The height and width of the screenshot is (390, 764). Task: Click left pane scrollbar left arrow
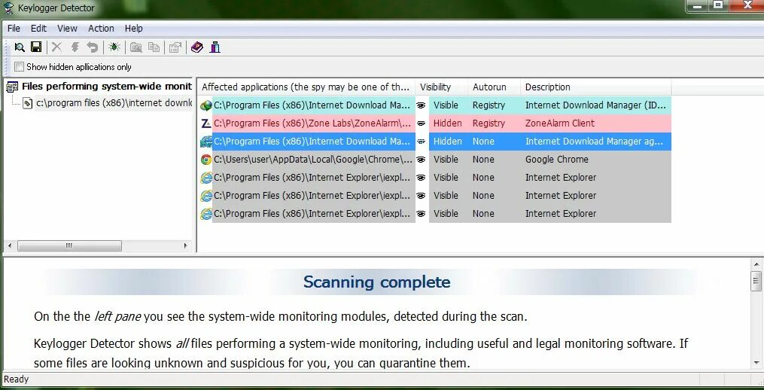click(10, 245)
